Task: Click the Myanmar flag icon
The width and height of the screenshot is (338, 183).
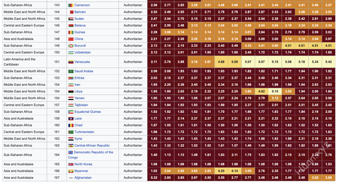Action: [71, 171]
